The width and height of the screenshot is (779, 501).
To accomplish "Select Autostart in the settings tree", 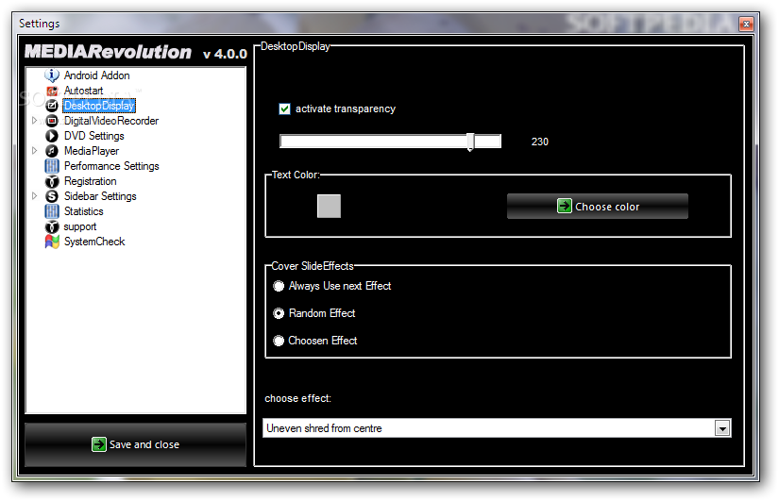I will [83, 91].
